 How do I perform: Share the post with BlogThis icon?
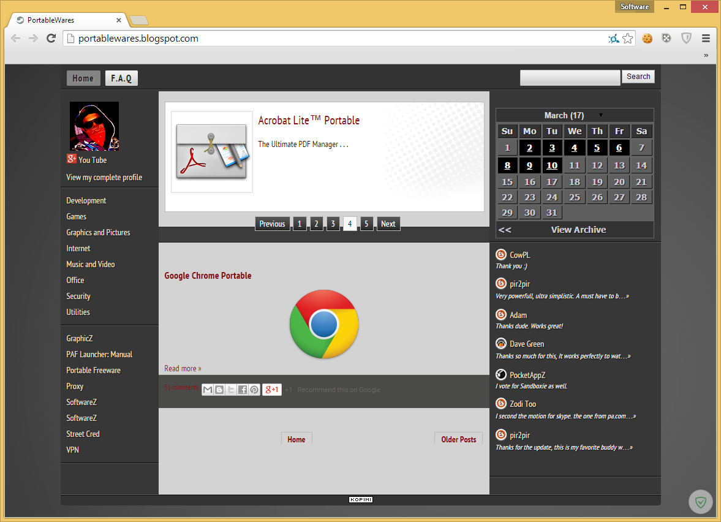pyautogui.click(x=219, y=390)
